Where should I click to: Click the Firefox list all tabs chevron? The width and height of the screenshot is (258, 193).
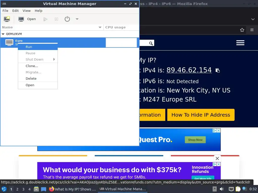(x=253, y=19)
